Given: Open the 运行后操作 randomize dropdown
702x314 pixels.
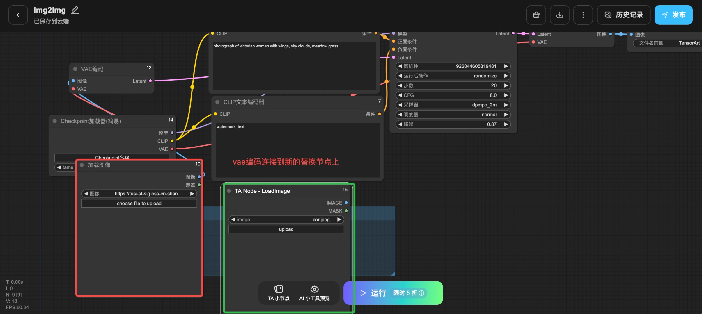Looking at the screenshot, I should [x=453, y=76].
